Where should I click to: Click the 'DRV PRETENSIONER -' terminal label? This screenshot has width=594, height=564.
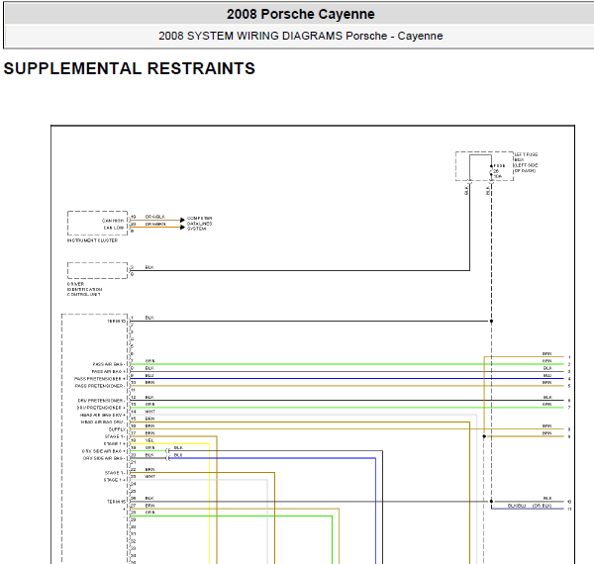101,400
